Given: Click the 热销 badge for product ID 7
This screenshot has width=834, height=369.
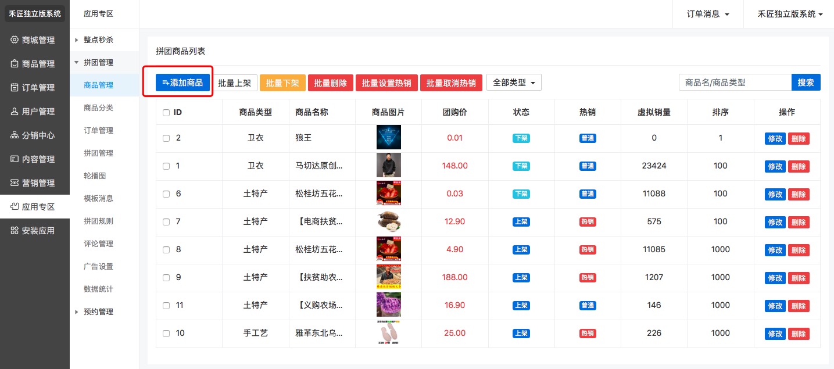Looking at the screenshot, I should tap(588, 222).
